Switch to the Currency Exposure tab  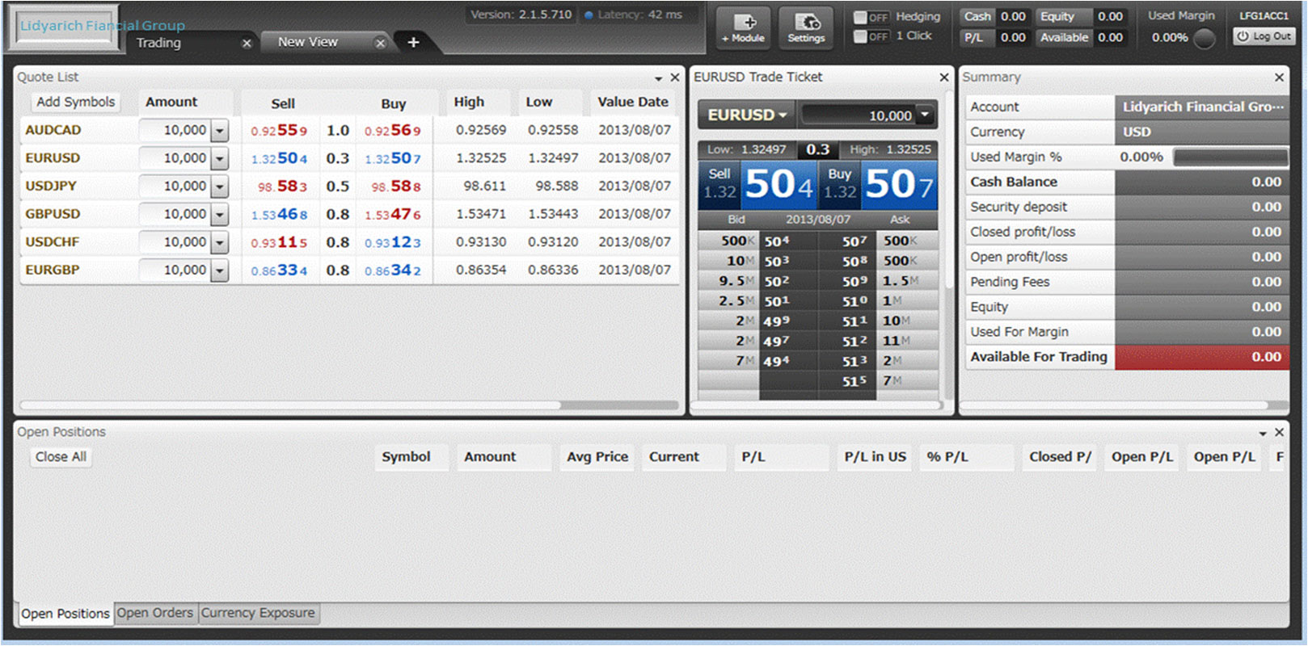coord(258,613)
